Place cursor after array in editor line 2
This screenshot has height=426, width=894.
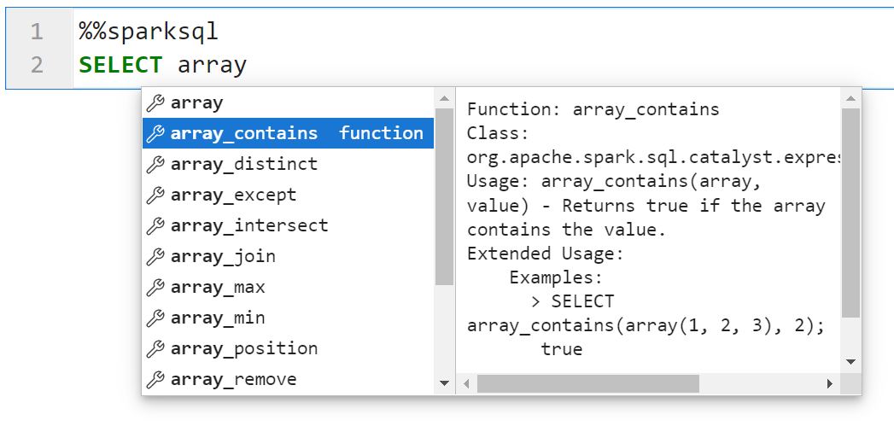248,64
